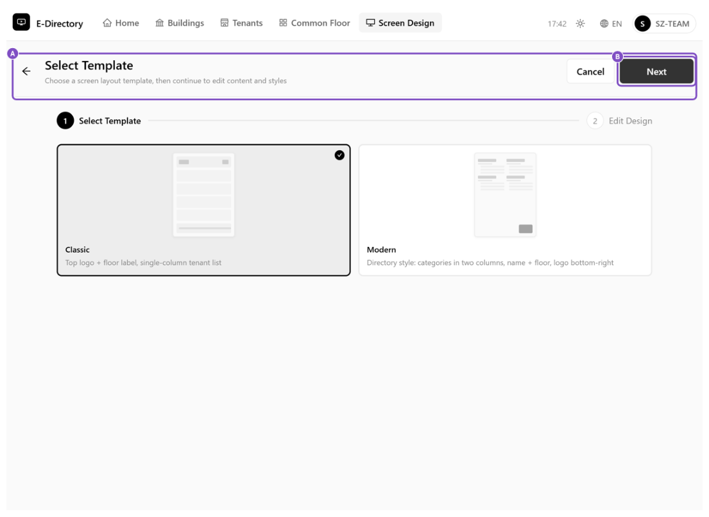709x517 pixels.
Task: Click the step 2 circle indicator
Action: pos(595,121)
